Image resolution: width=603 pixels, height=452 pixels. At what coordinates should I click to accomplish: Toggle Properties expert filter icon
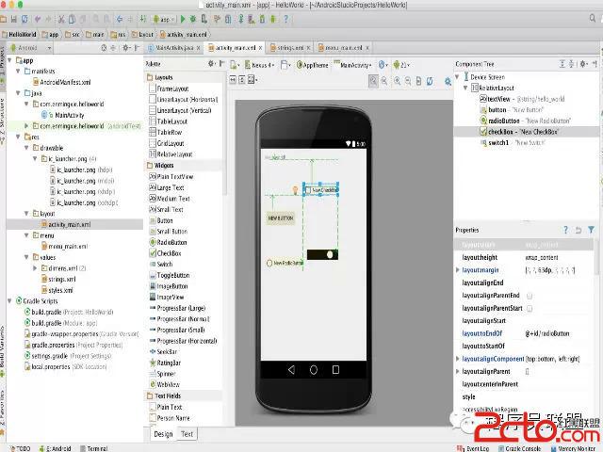pyautogui.click(x=591, y=230)
